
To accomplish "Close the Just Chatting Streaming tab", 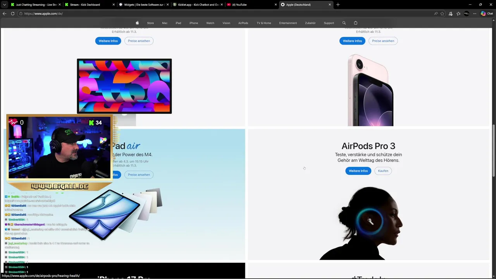I will 59,5.
